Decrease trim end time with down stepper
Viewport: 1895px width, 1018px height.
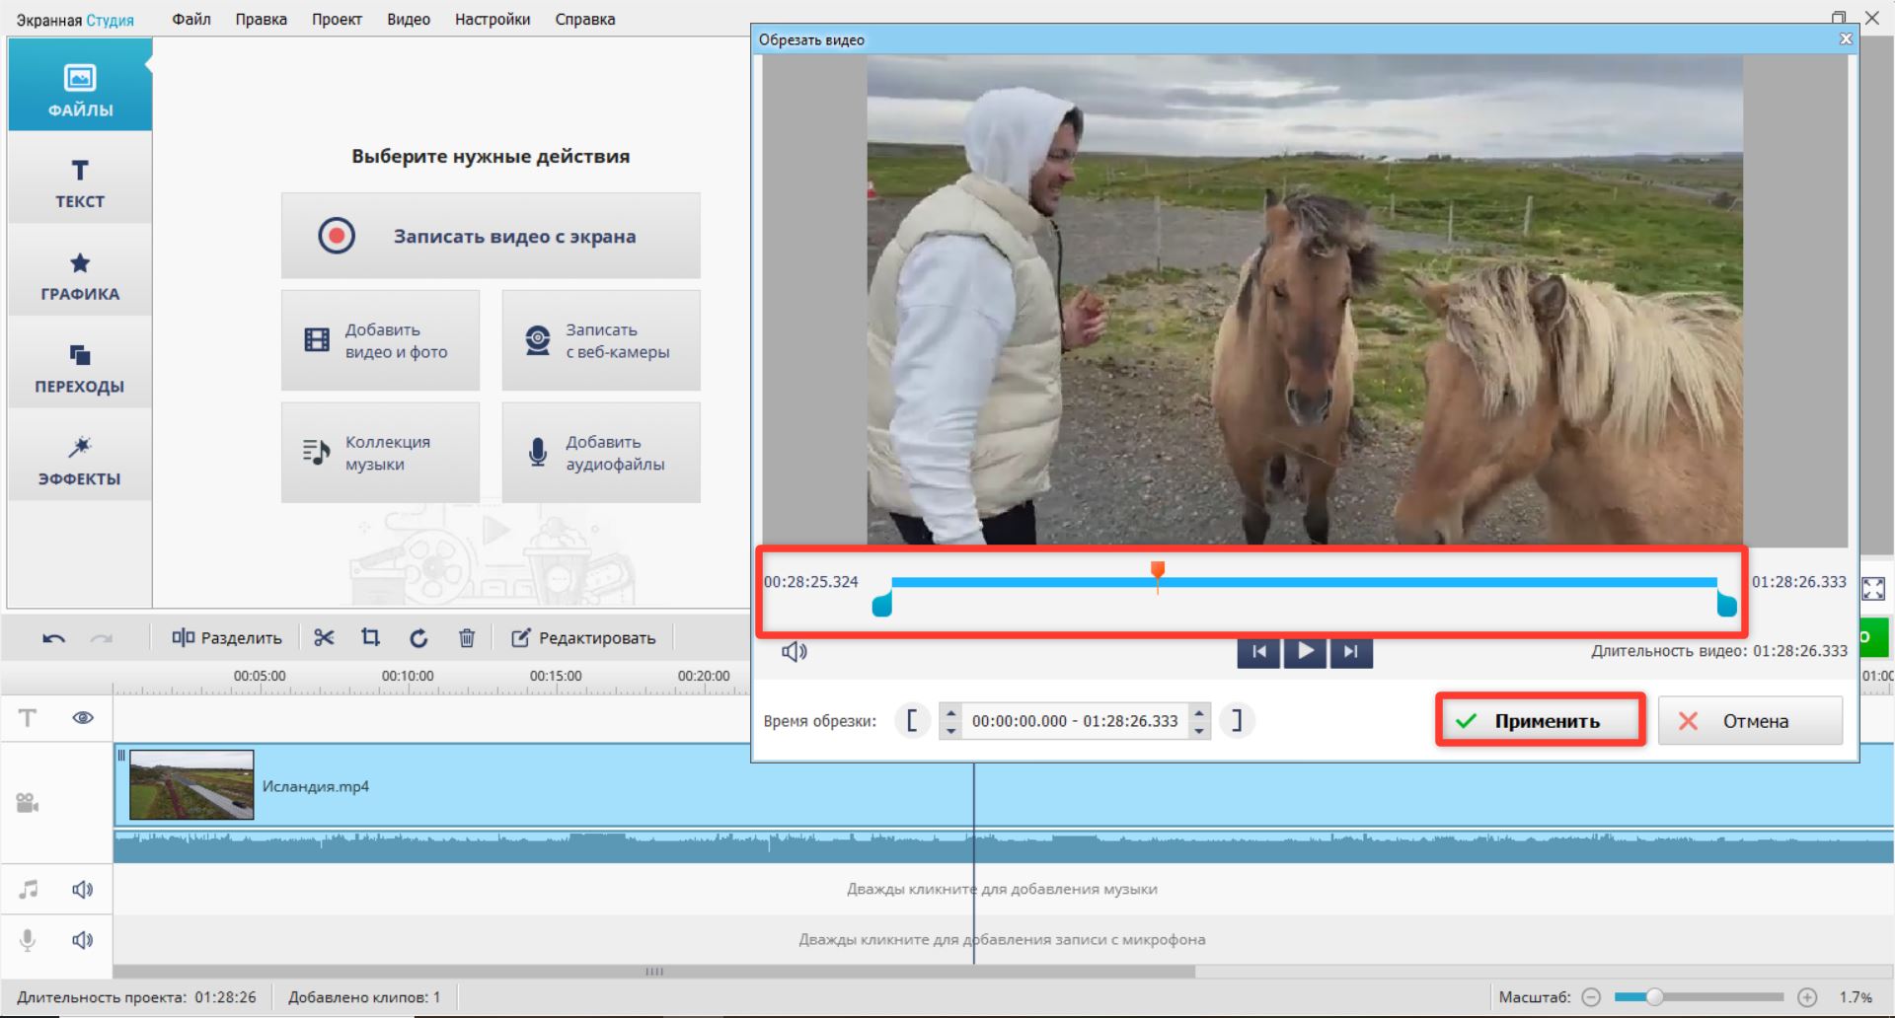pos(1199,731)
